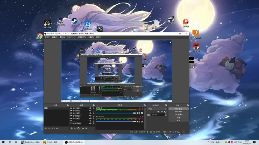Click the Exit button in Controls

pyautogui.click(x=178, y=121)
